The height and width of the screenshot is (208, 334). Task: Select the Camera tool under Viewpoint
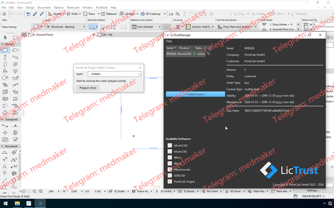pyautogui.click(x=15, y=140)
